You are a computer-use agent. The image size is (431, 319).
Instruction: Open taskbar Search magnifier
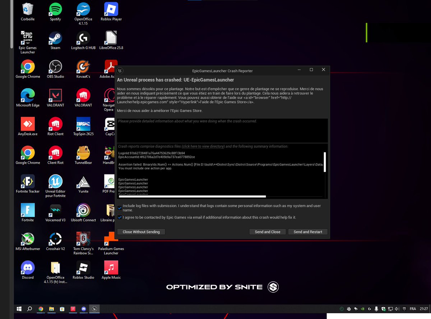(x=30, y=309)
